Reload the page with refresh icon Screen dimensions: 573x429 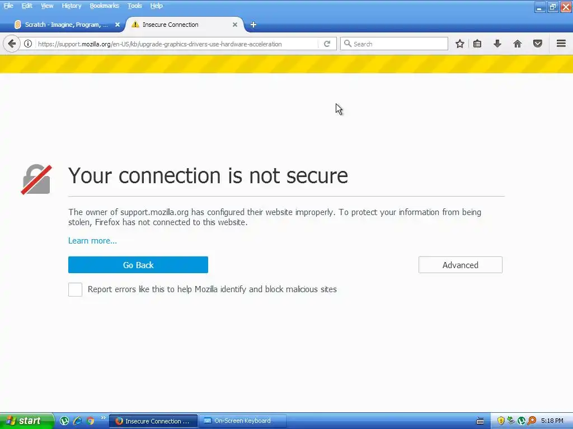[327, 44]
